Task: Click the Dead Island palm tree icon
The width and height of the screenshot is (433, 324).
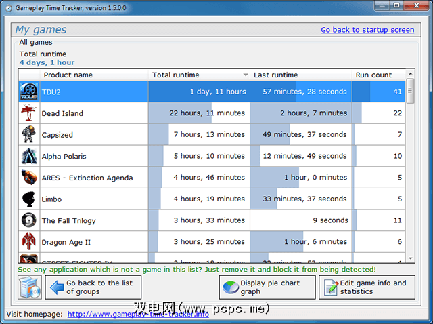Action: 29,113
